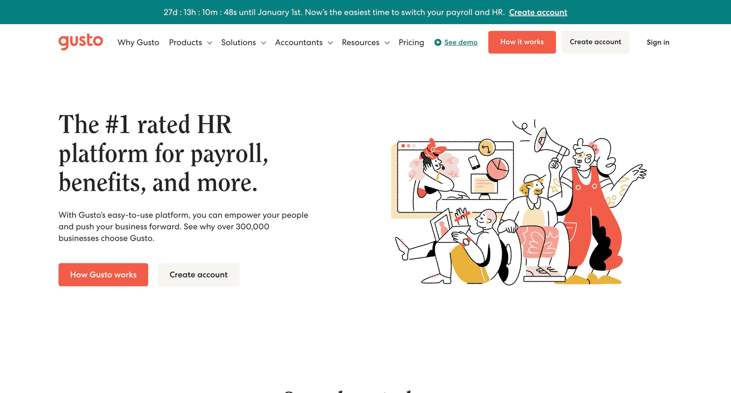Viewport: 731px width, 393px height.
Task: Click the countdown text in the banner
Action: [x=334, y=12]
